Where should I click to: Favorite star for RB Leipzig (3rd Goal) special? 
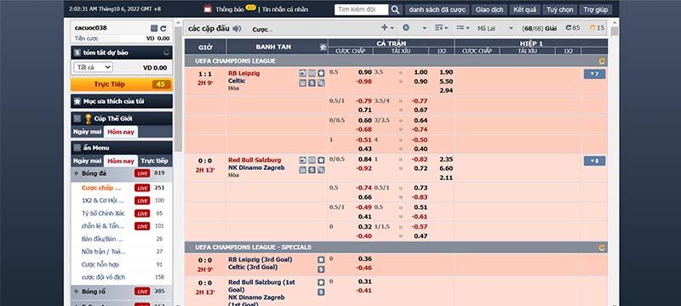point(321,259)
